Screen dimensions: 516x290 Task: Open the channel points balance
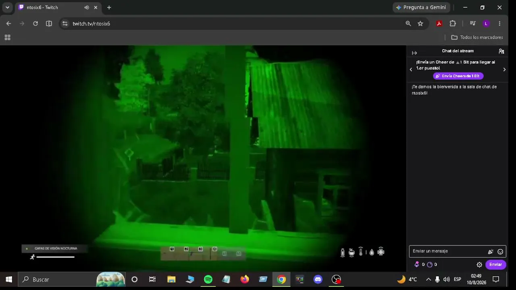coord(430,265)
